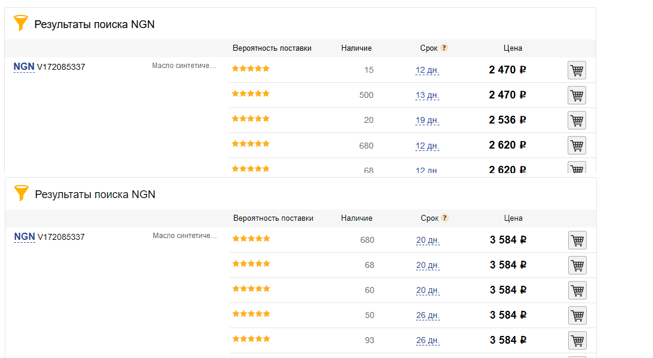Click the Наличие header above the 3 584 ₽ offers

(x=356, y=218)
